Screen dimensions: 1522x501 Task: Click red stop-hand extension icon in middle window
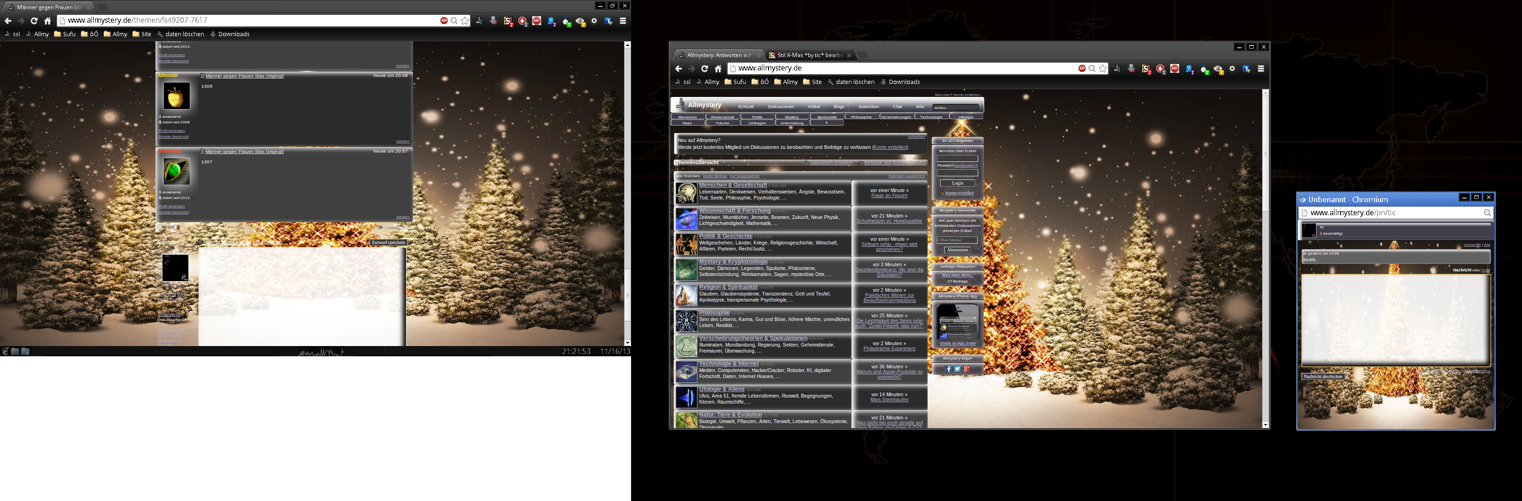1161,69
